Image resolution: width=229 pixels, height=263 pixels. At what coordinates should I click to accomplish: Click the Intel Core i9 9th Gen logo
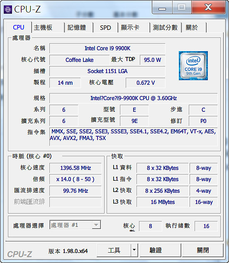pyautogui.click(x=193, y=66)
